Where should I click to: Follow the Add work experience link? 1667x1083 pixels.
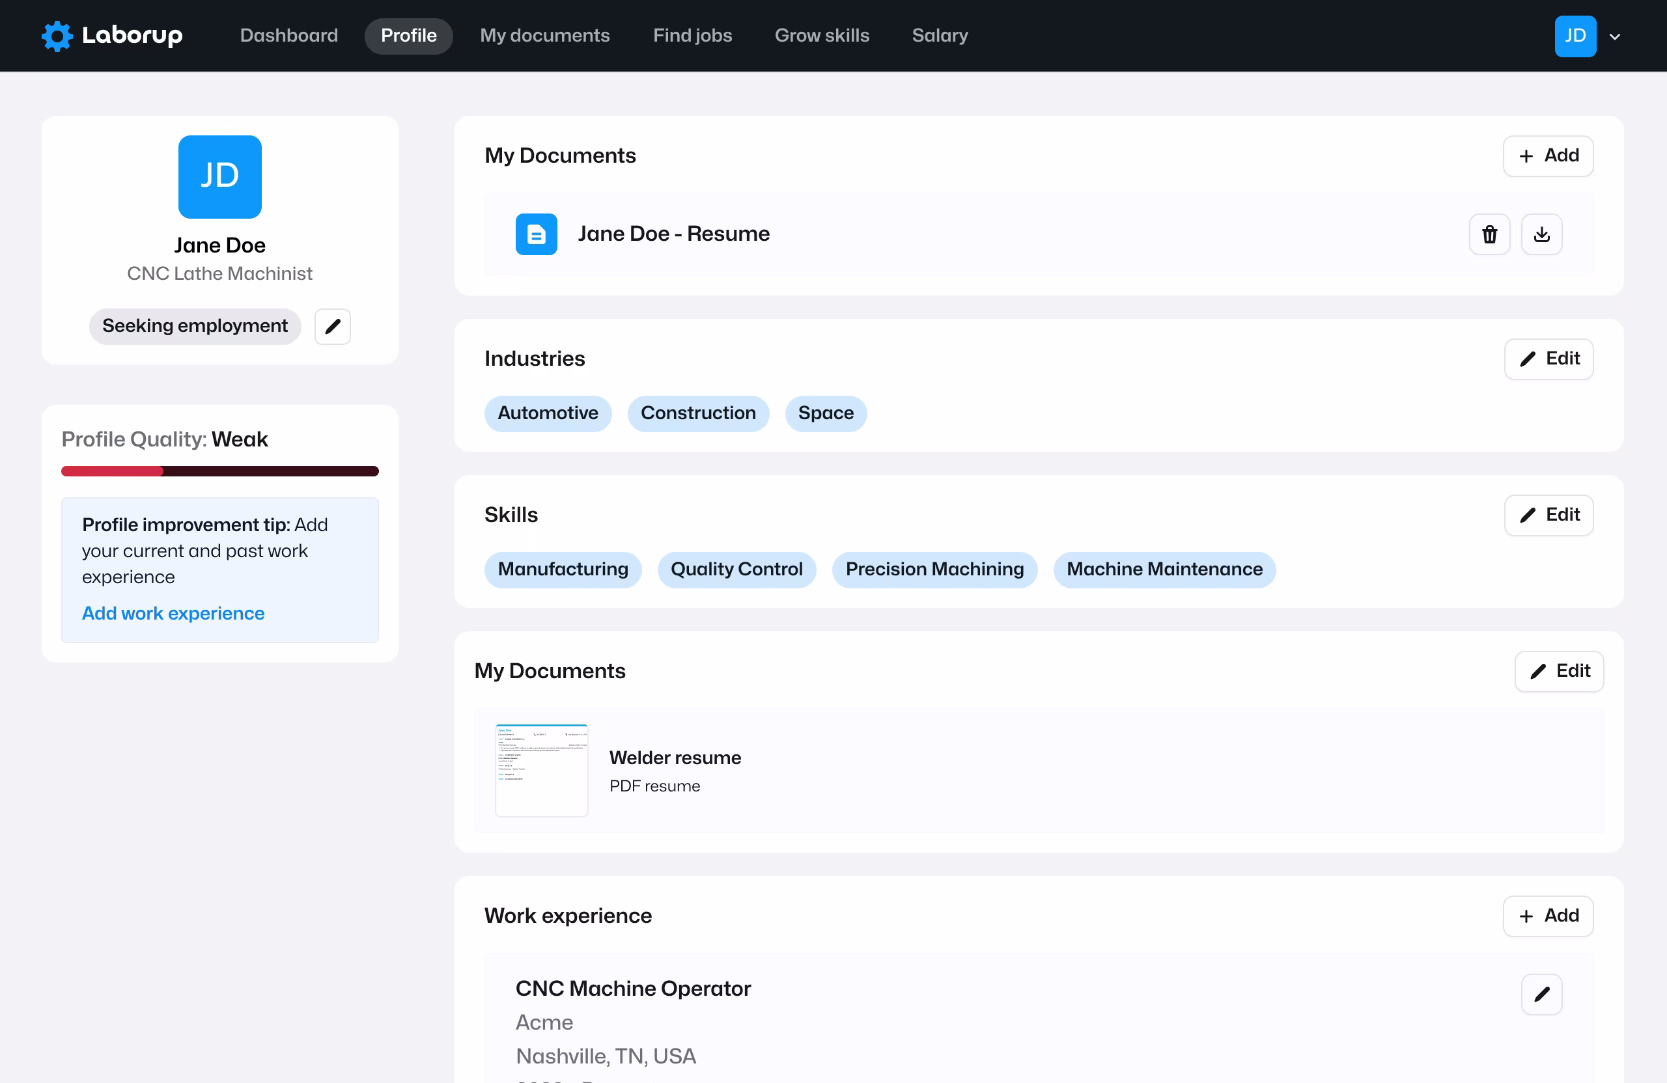tap(173, 613)
